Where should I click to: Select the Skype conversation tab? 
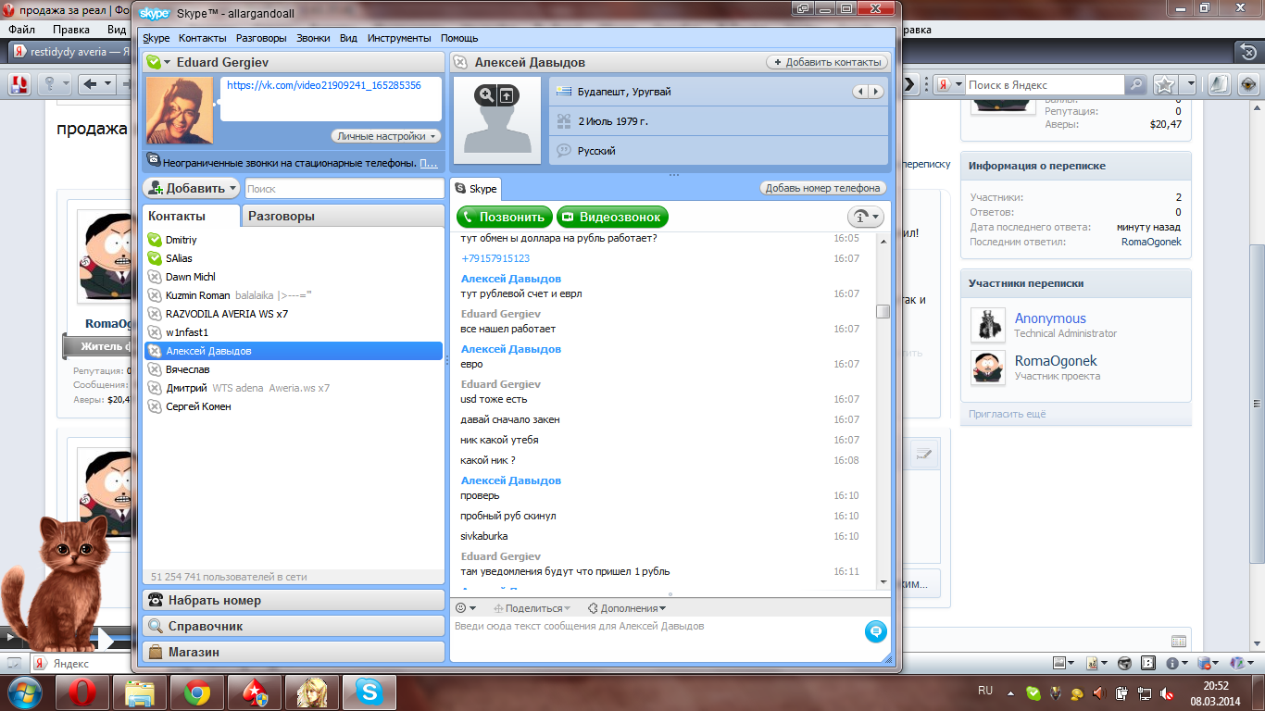[476, 188]
